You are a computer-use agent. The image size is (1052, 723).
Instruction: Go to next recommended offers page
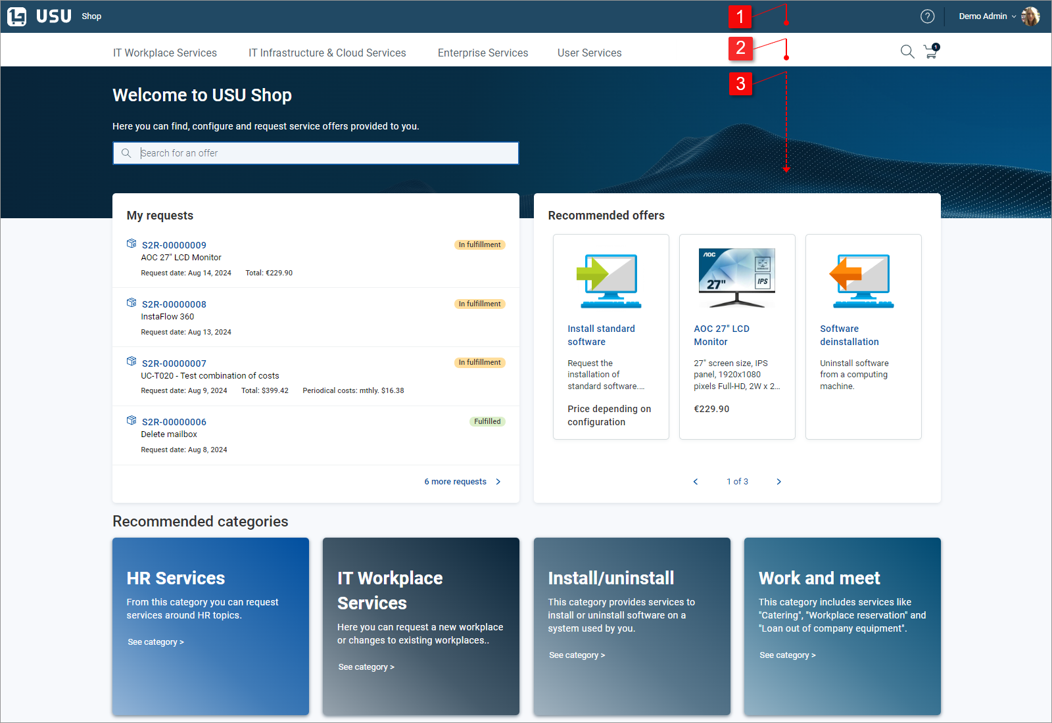(x=779, y=482)
